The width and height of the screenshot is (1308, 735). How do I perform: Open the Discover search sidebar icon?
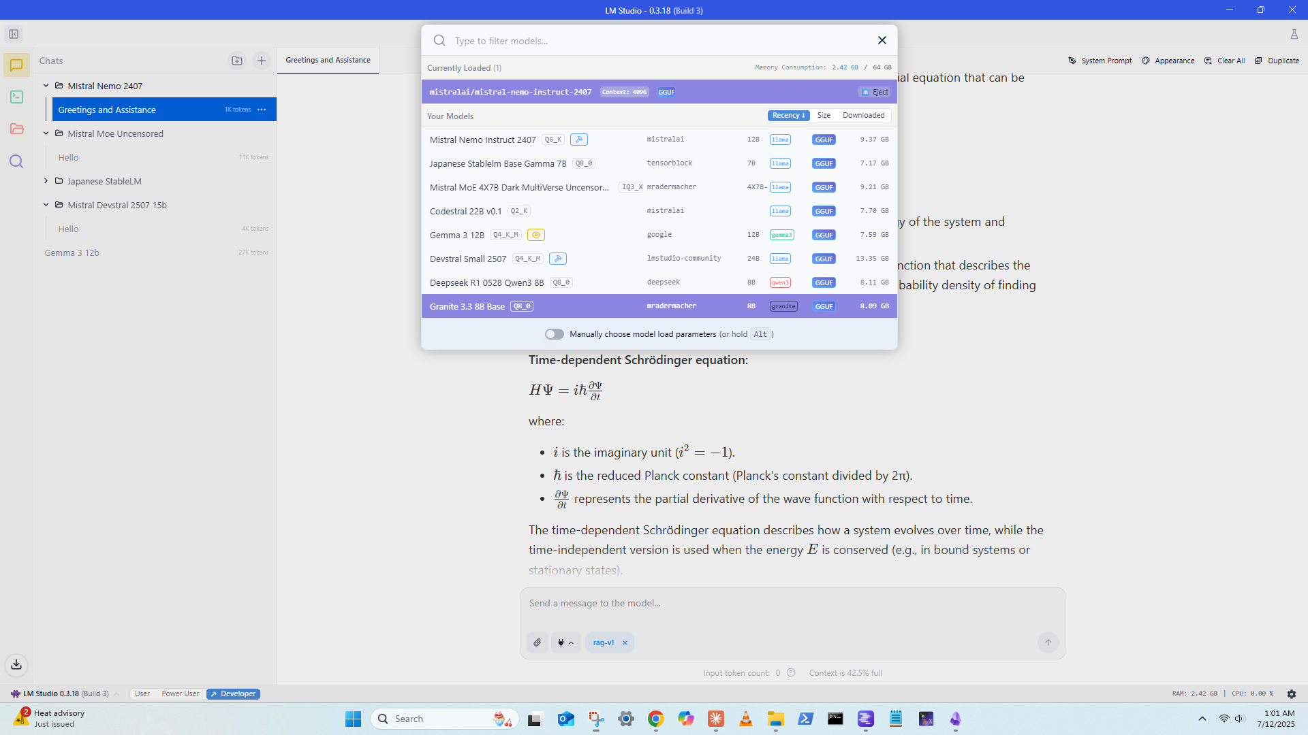16,161
